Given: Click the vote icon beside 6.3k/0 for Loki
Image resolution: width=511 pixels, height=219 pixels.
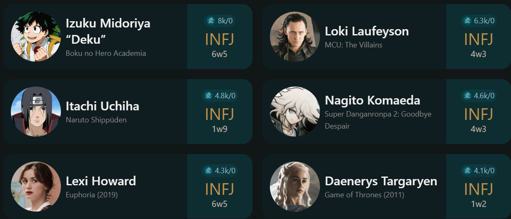Looking at the screenshot, I should tap(468, 20).
